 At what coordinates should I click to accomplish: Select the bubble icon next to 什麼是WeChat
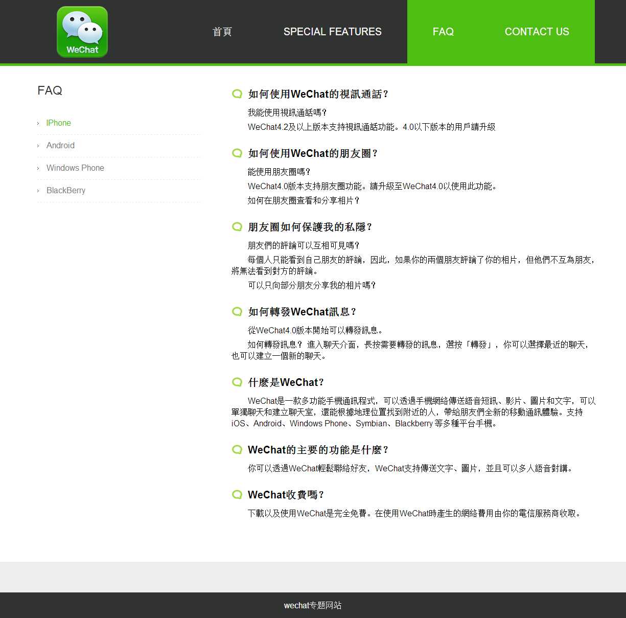tap(237, 382)
